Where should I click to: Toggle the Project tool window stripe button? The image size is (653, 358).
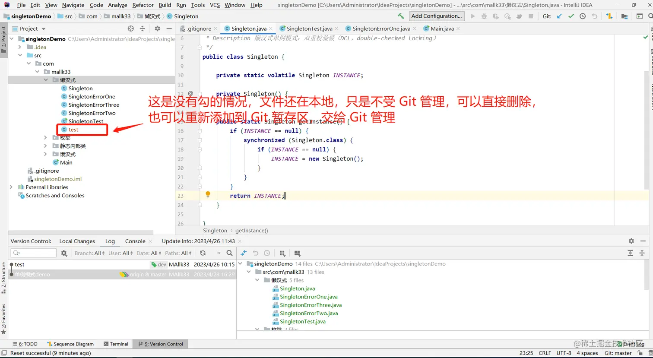pos(3,39)
